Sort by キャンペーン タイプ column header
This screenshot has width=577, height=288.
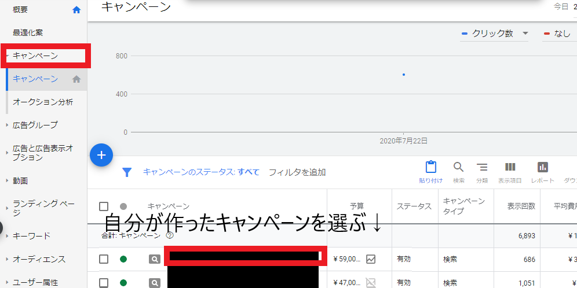click(x=464, y=206)
